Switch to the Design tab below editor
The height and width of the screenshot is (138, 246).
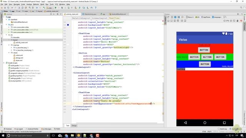(x=74, y=125)
